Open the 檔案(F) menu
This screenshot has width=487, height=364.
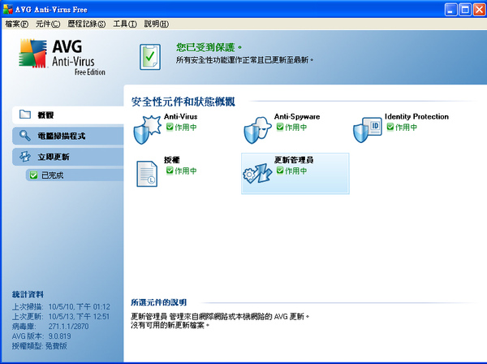pyautogui.click(x=16, y=24)
